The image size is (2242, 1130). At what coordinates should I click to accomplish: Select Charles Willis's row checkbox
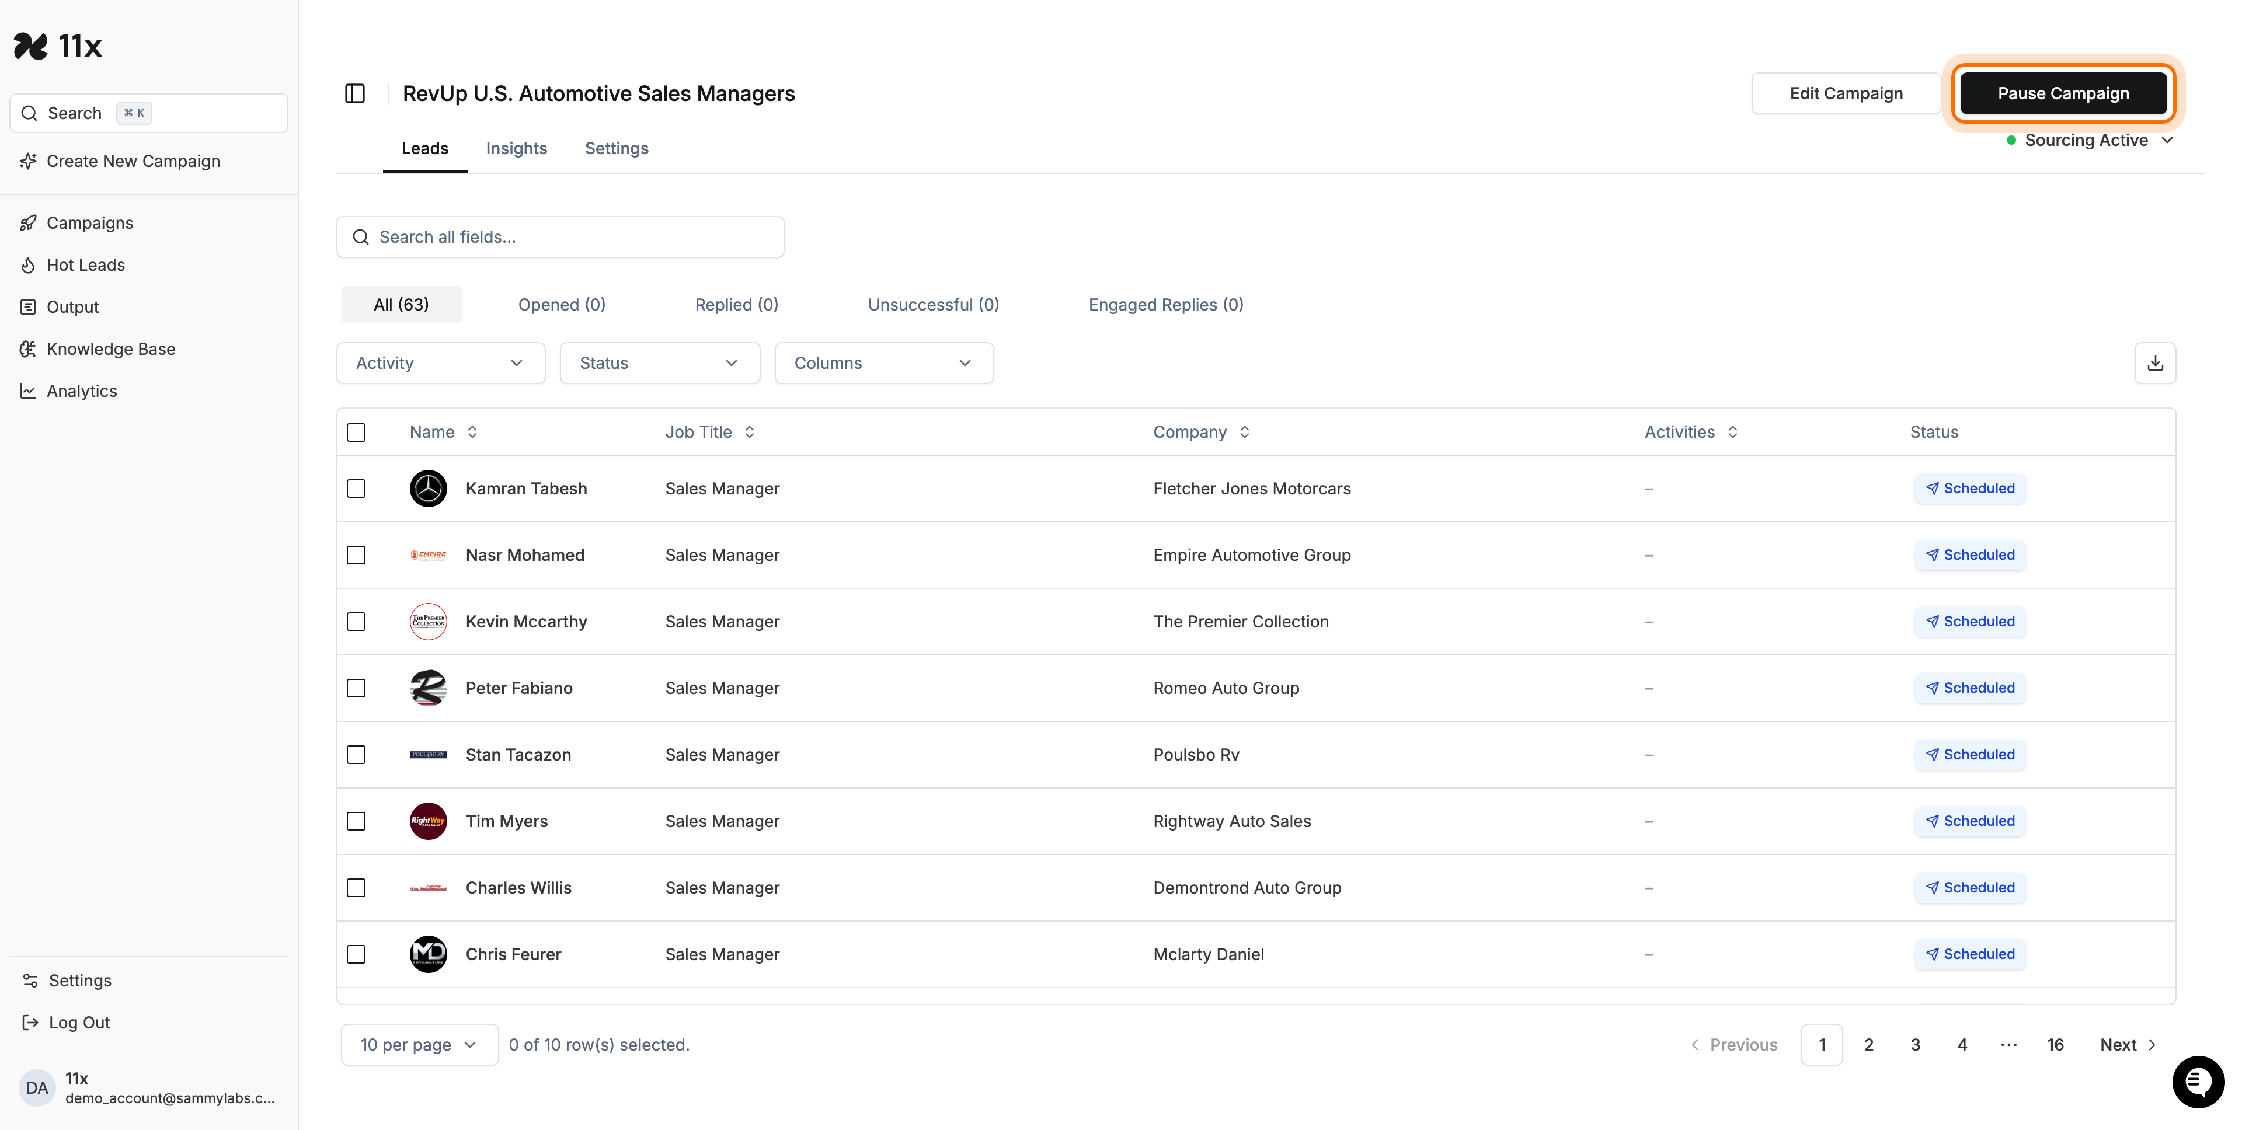point(356,887)
